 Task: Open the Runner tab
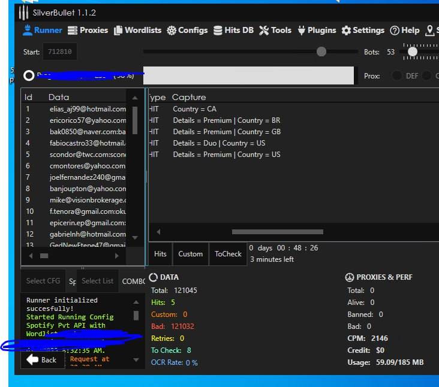click(x=42, y=31)
